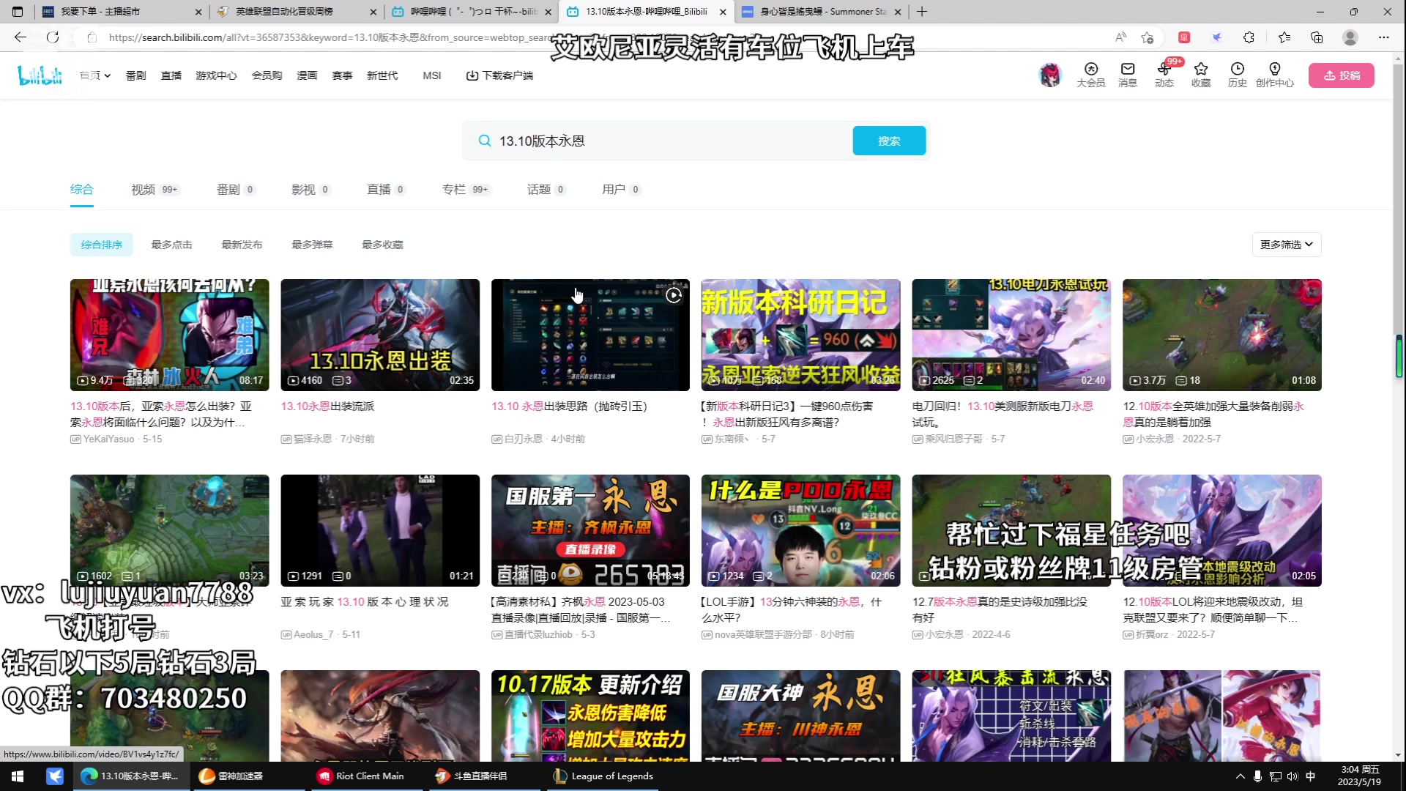
Task: Switch to 话题 results tab
Action: 546,190
